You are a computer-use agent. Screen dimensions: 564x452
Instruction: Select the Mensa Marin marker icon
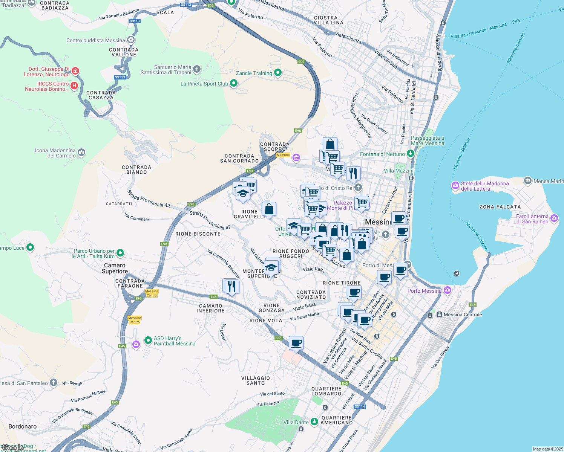528,181
